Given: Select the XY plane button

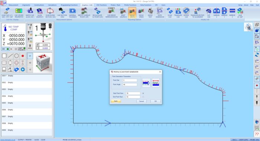Looking at the screenshot, I should point(30,56).
